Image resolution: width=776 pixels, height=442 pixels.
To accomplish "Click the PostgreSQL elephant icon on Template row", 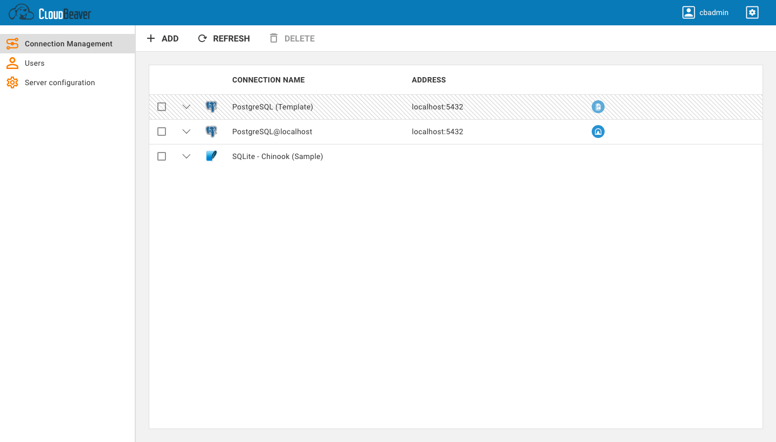I will click(211, 107).
